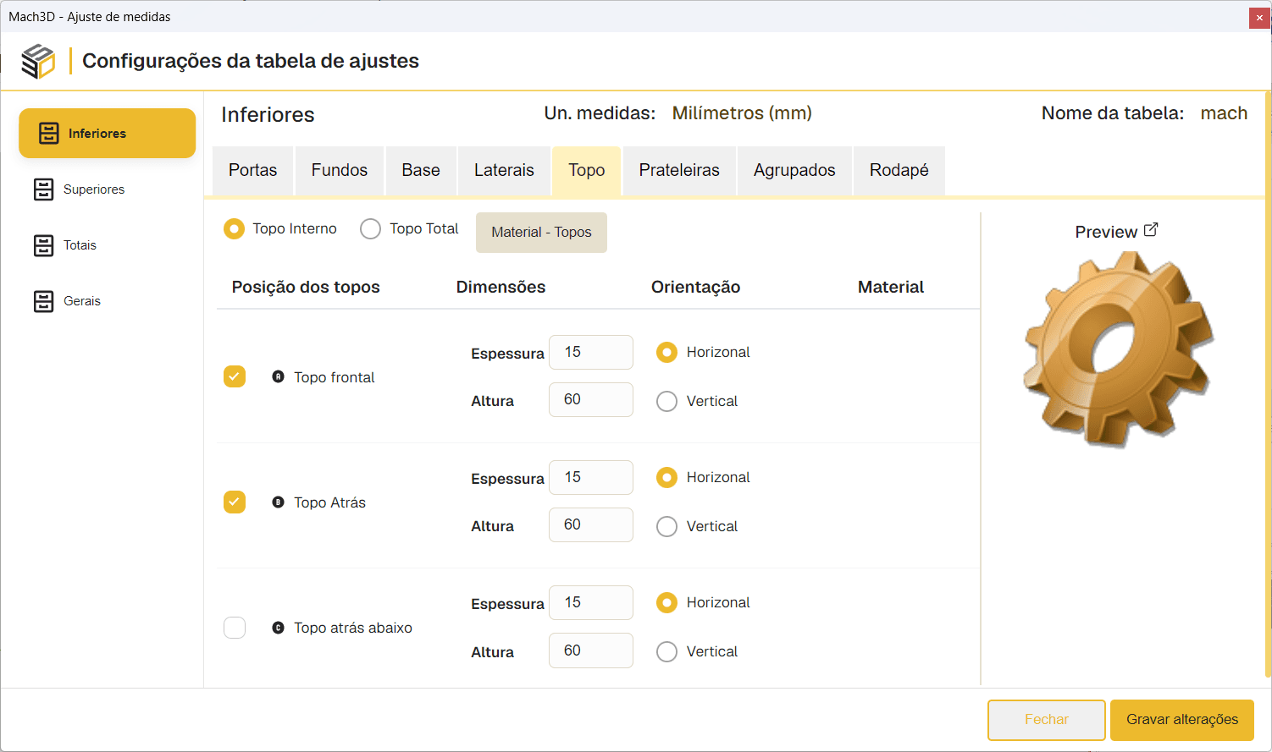Click the cabinet icon in the Inferiores button
Image resolution: width=1272 pixels, height=752 pixels.
pos(49,133)
